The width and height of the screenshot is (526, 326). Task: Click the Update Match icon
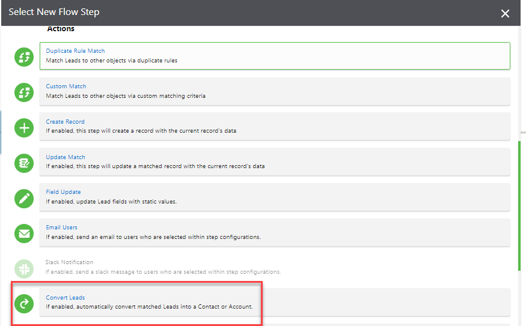pyautogui.click(x=24, y=163)
